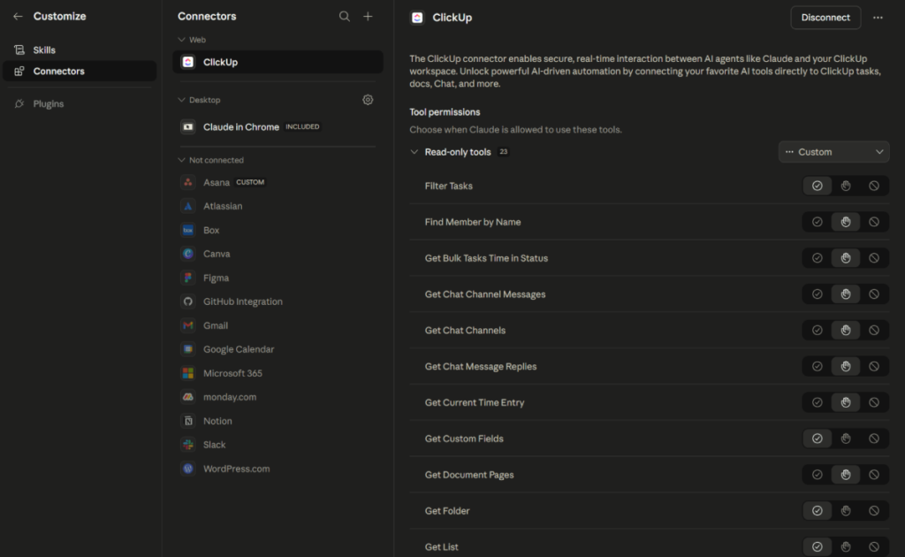The width and height of the screenshot is (905, 557).
Task: Click the Canva connector icon
Action: click(188, 254)
